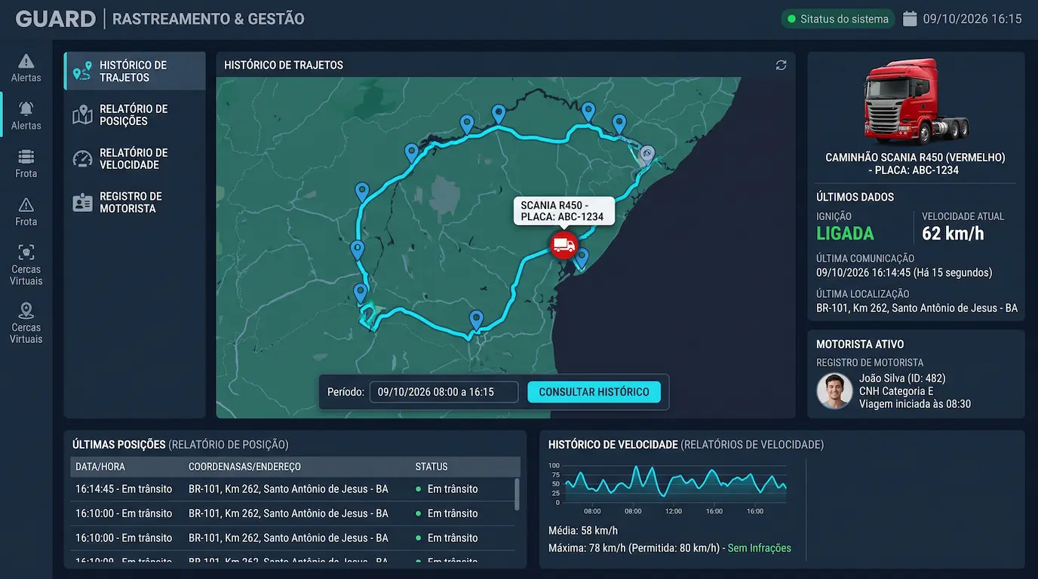Click the Média: 58 km/h value

[583, 531]
